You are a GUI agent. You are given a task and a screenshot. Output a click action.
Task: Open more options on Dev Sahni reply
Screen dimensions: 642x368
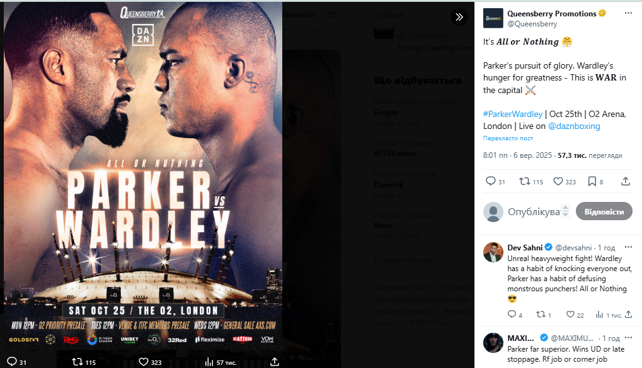coord(628,247)
